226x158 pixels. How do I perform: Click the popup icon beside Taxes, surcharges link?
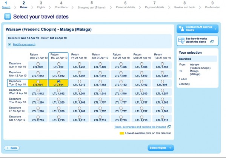169,127
